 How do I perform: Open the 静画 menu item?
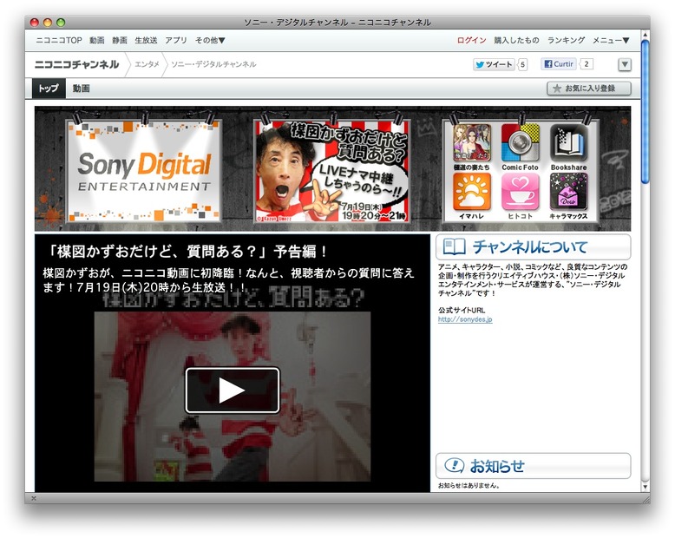coord(120,40)
